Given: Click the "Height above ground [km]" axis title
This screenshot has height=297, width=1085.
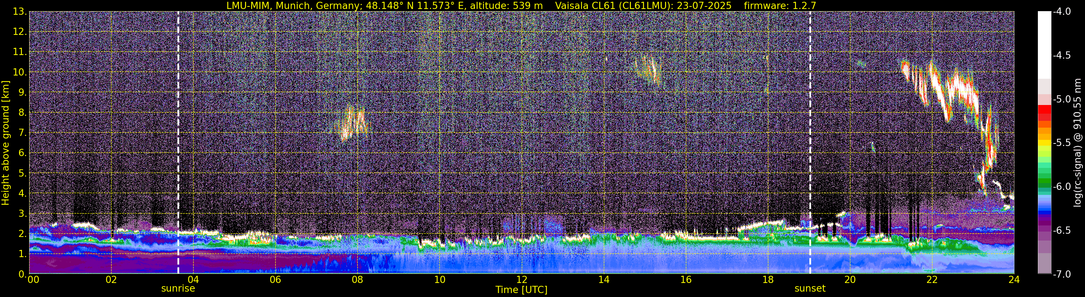Looking at the screenshot, I should coord(5,143).
